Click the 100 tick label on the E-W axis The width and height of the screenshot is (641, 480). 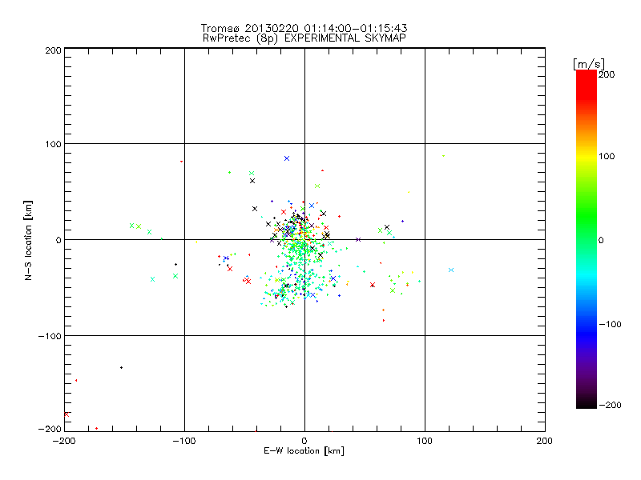pyautogui.click(x=425, y=441)
